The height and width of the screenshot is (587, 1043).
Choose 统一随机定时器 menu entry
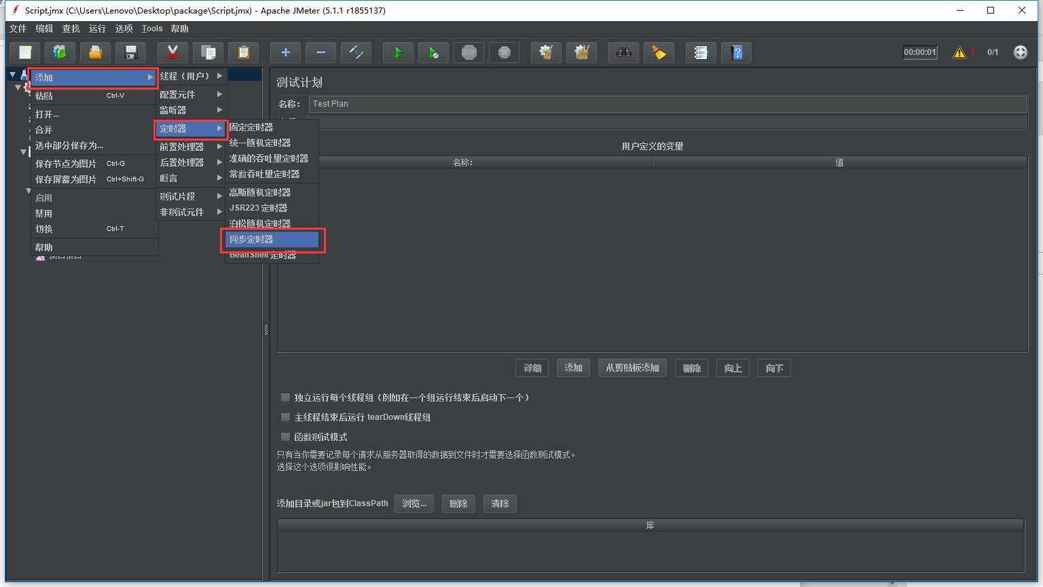click(x=272, y=143)
